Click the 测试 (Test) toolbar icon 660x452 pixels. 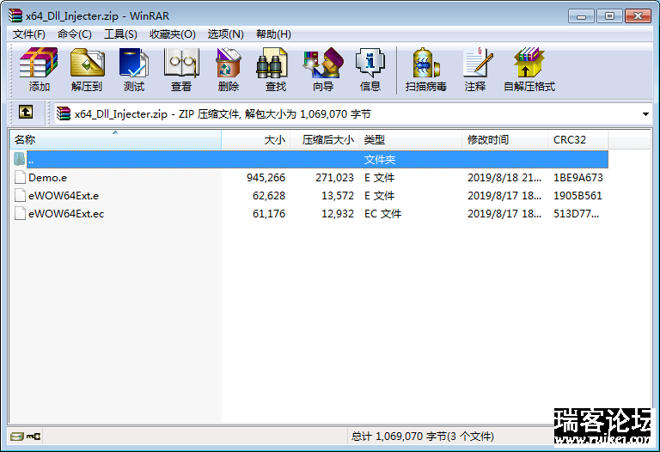pyautogui.click(x=134, y=62)
